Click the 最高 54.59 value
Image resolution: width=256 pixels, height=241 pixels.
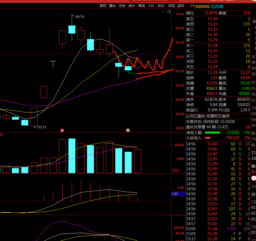coord(245,78)
